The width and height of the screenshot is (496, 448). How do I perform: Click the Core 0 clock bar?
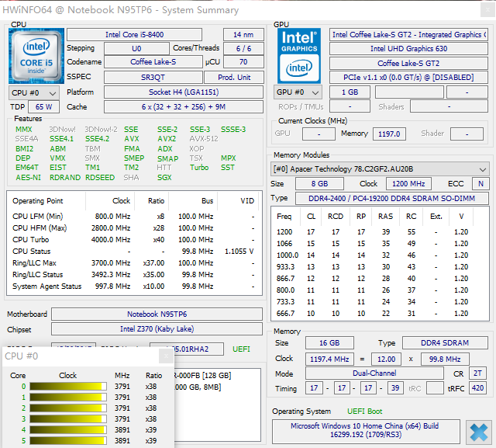(x=68, y=386)
